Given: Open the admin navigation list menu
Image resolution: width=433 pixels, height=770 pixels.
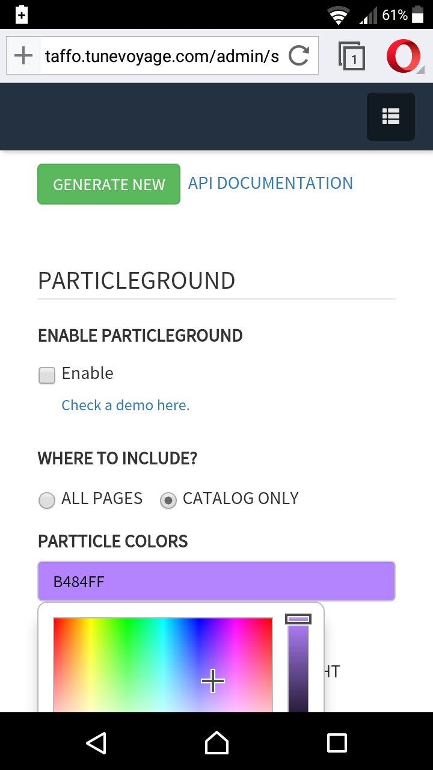Looking at the screenshot, I should coord(391,117).
